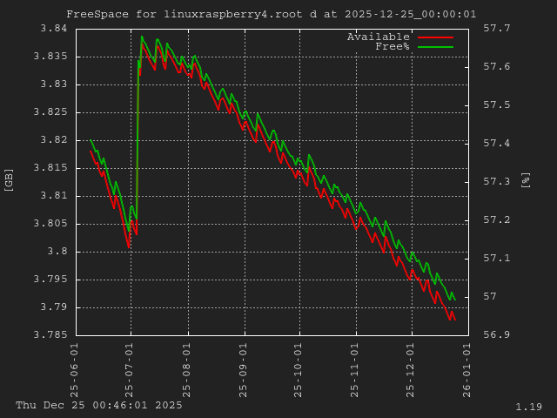Viewport: 557px width, 418px height.
Task: Select the Free% legend label
Action: (392, 46)
